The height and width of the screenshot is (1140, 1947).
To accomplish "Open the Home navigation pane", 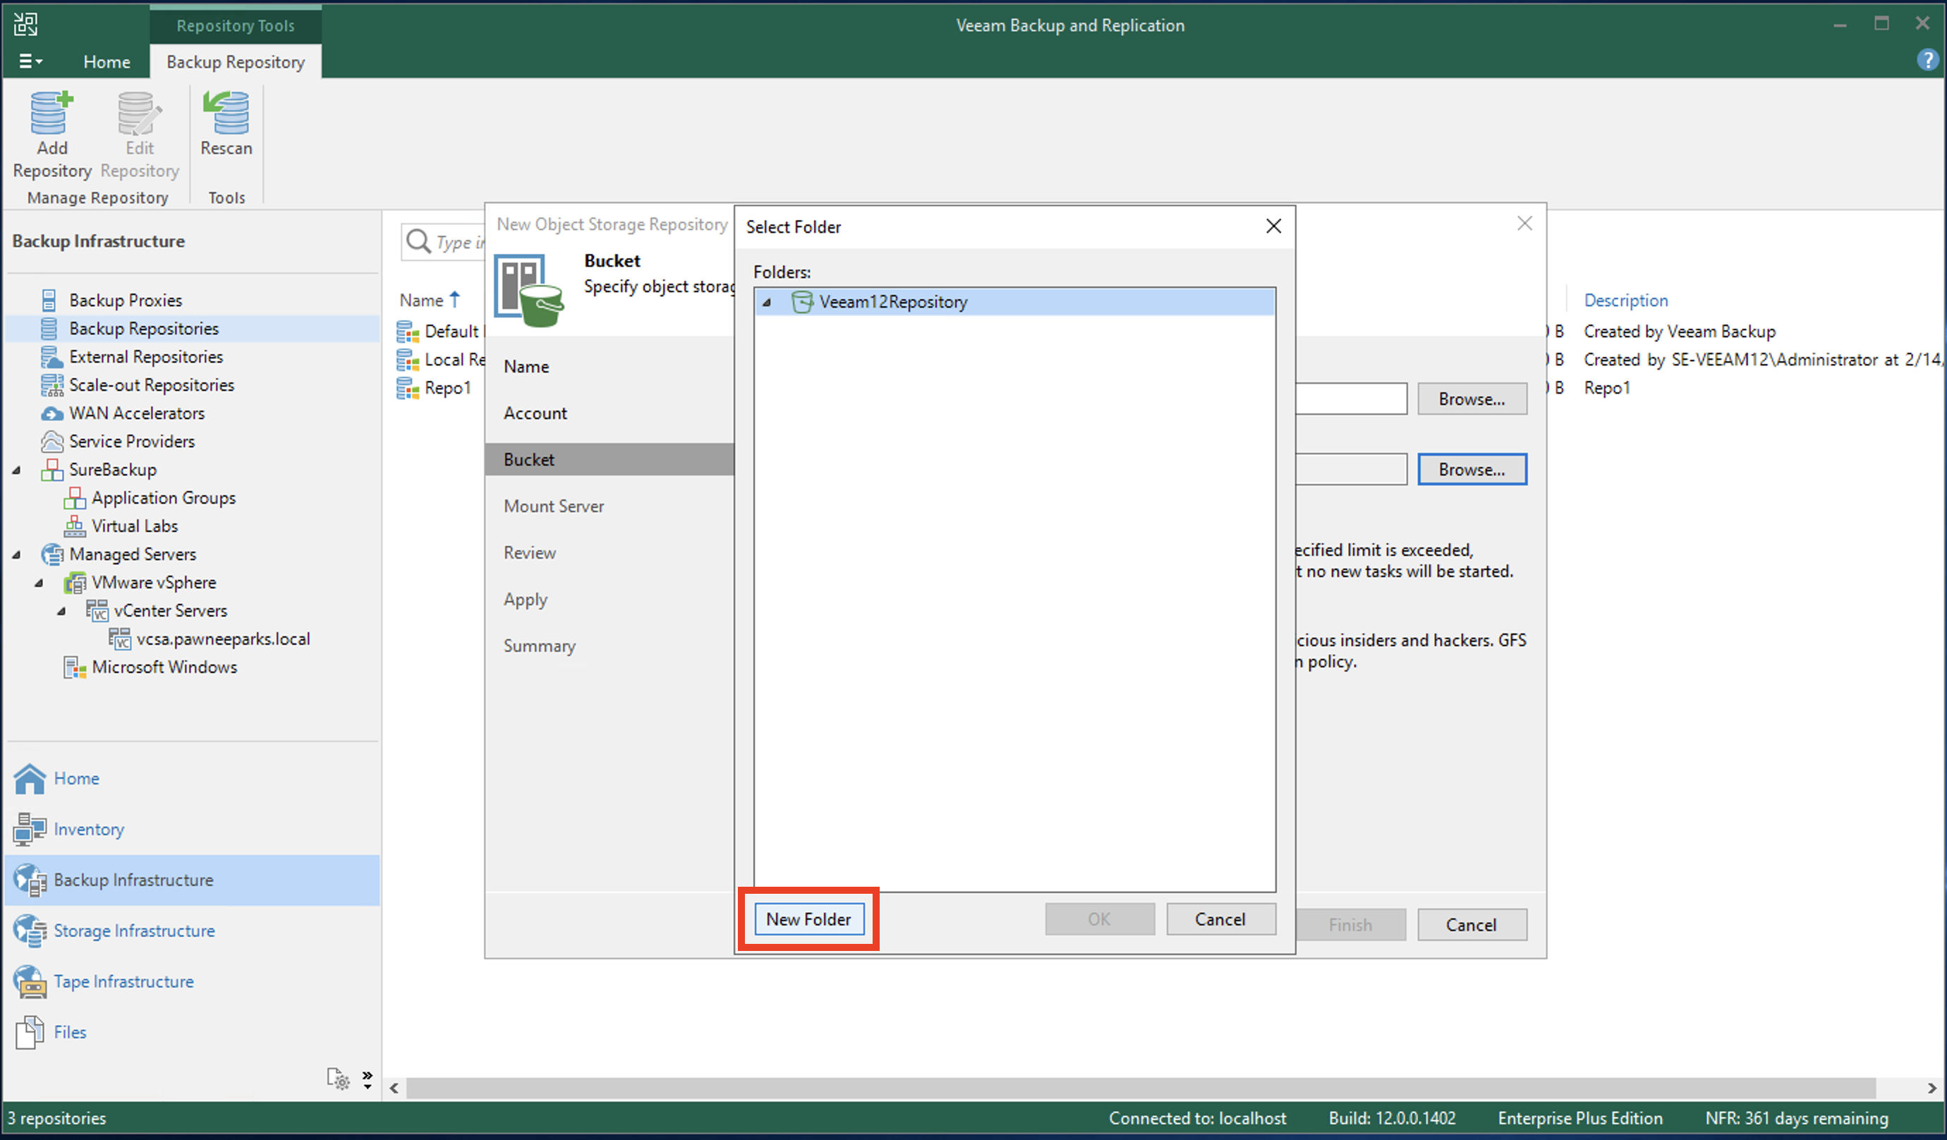I will (x=76, y=778).
